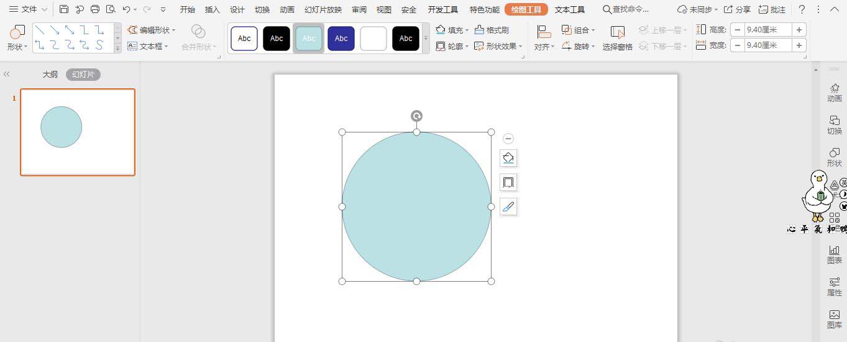Screen dimensions: 847x342
Task: Click the shape fill quick-action icon beside circle
Action: coord(508,158)
